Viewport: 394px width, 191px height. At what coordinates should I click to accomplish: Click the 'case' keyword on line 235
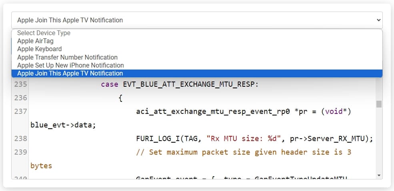click(110, 85)
